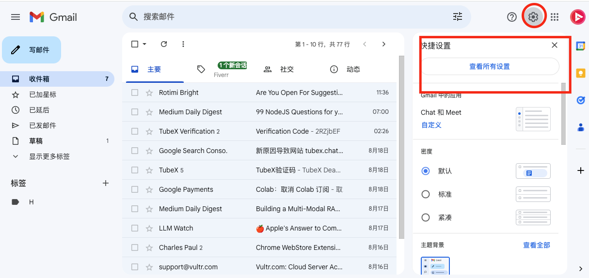Check the Medium Daily Digest 07:00 email checkbox
Viewport: 589px width, 278px height.
[135, 112]
